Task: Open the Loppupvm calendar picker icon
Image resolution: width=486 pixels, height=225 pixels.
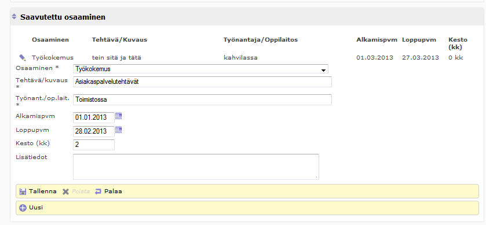Action: click(118, 130)
